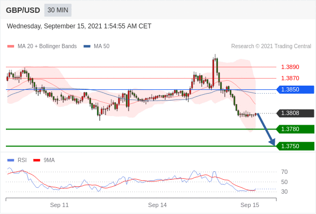Click the 9MA red legend swatch
The image size is (316, 214).
click(36, 160)
